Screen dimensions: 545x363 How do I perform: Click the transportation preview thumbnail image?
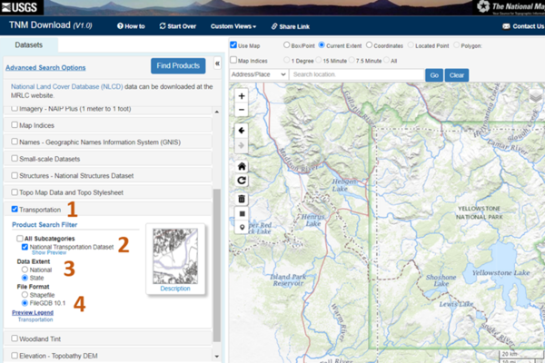175,256
